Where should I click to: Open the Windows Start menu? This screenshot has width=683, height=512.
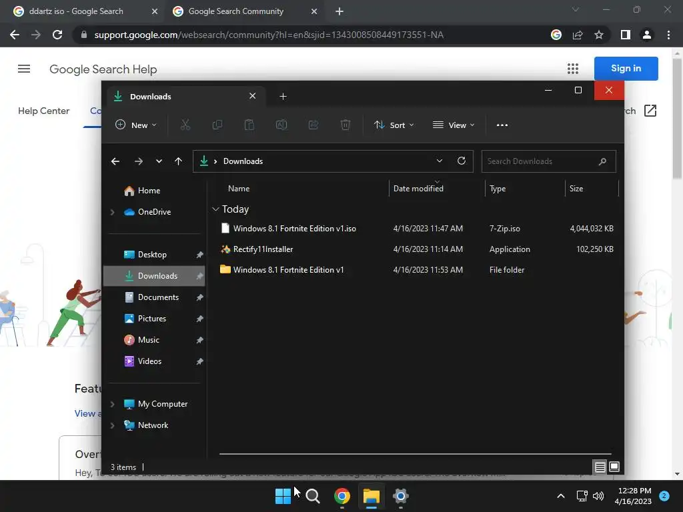[283, 496]
